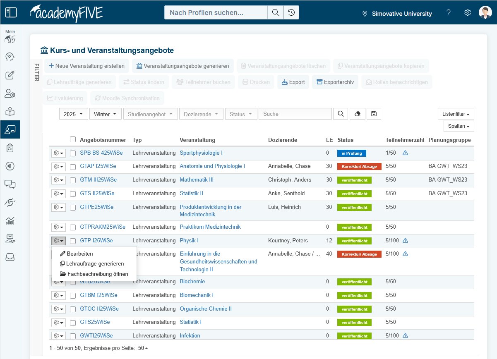Click the save filter disk icon
The width and height of the screenshot is (497, 359).
[374, 114]
